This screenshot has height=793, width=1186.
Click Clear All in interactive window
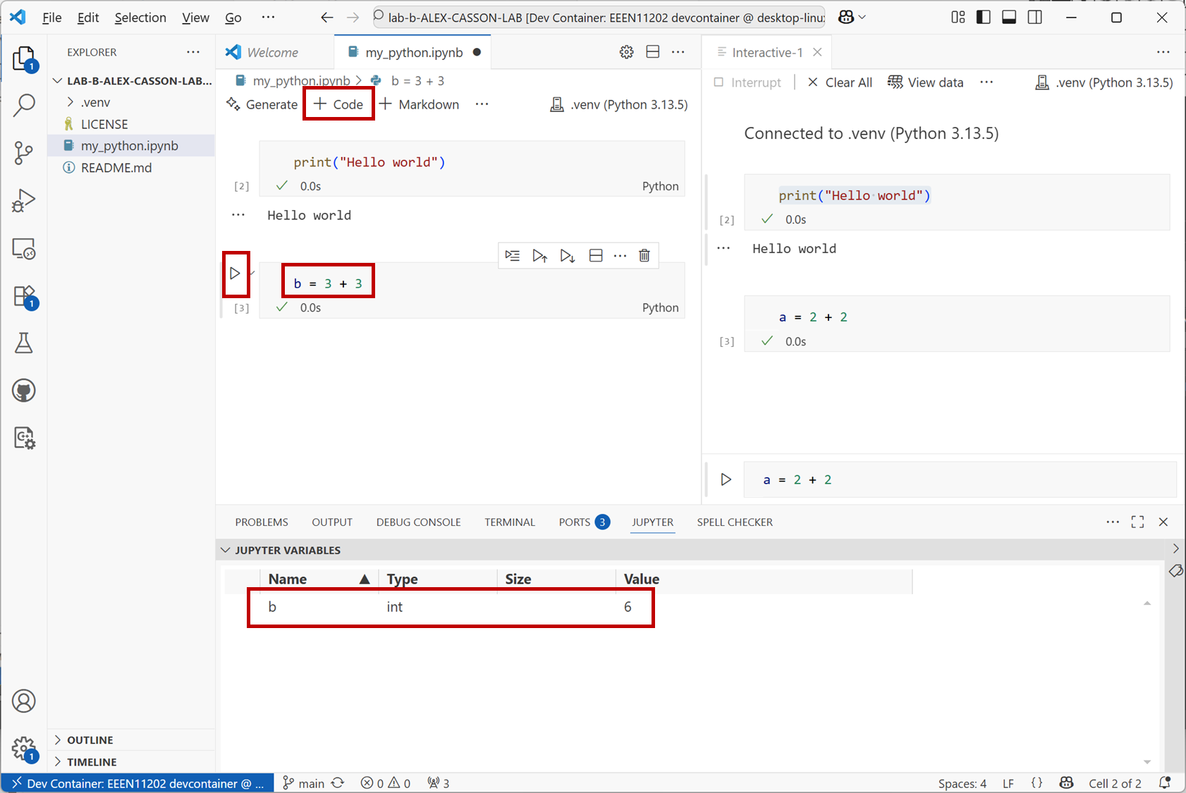840,82
